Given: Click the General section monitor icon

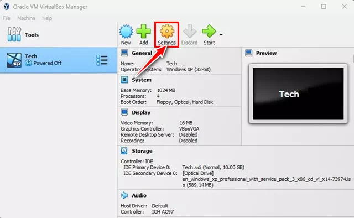Looking at the screenshot, I should click(x=124, y=53).
